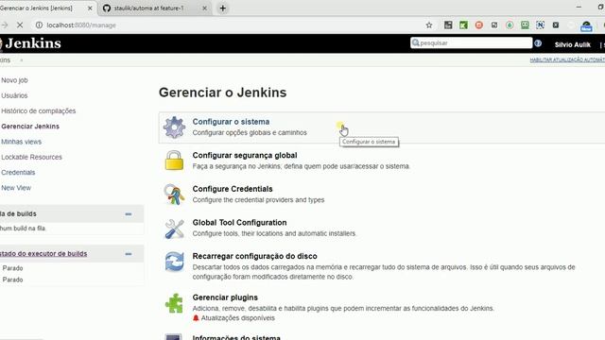Open Lockable Resources in sidebar

(31, 158)
